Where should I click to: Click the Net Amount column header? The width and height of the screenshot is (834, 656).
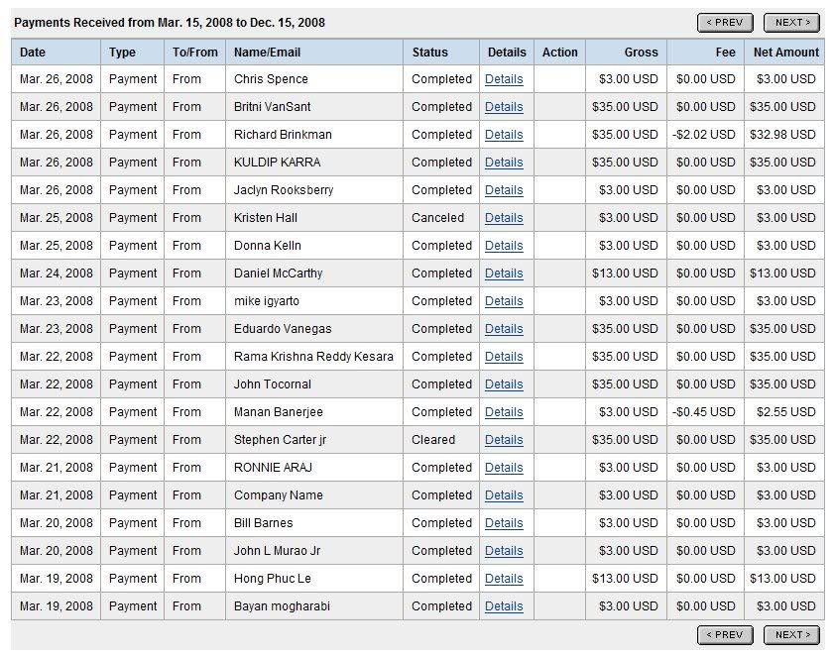click(x=785, y=53)
